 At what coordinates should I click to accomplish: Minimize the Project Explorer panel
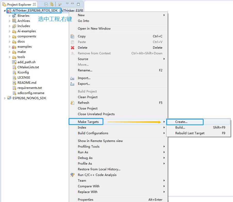[x=72, y=4]
